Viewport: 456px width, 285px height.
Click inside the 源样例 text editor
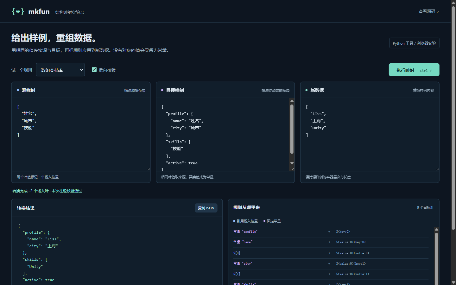(x=81, y=135)
